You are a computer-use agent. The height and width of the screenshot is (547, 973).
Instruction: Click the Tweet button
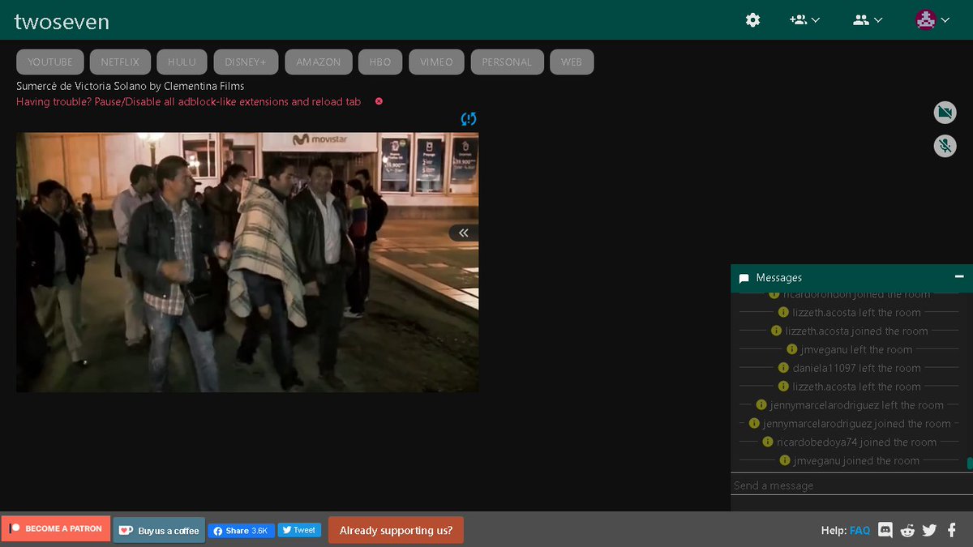[299, 530]
